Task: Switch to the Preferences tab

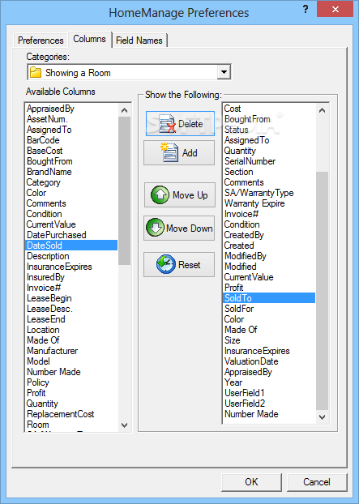Action: [41, 41]
